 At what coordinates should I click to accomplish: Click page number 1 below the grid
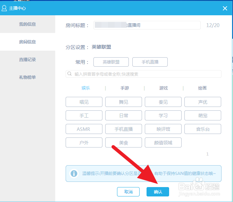pos(207,154)
